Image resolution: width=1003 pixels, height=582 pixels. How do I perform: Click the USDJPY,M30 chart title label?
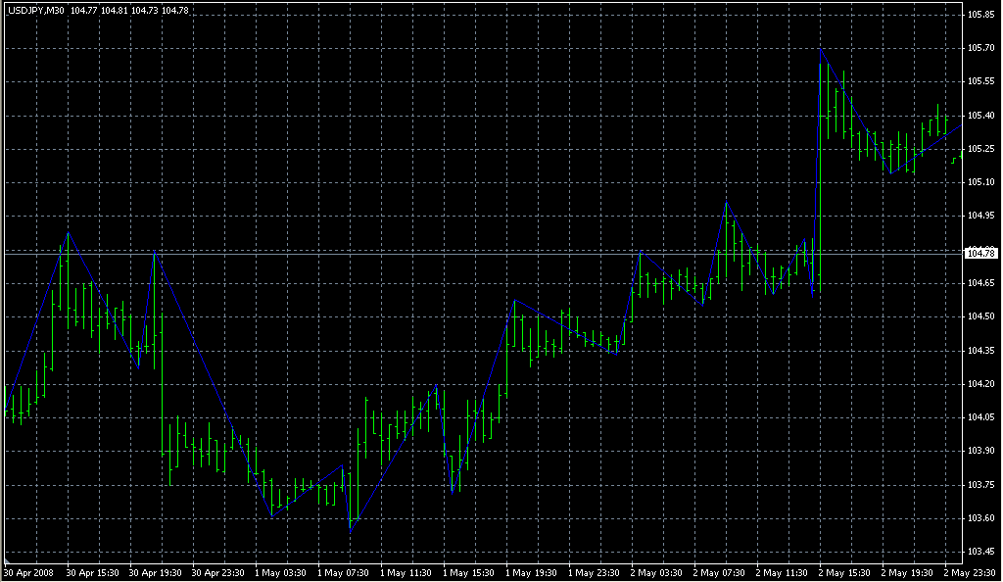pyautogui.click(x=35, y=10)
